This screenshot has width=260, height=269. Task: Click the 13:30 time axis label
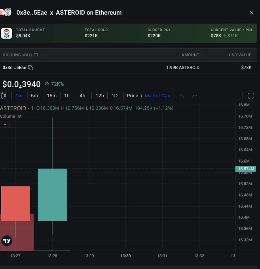click(x=125, y=256)
